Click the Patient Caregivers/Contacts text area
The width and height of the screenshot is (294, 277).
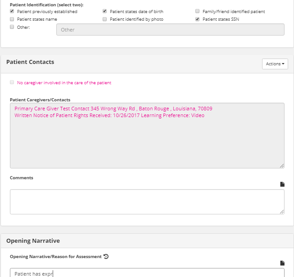[147, 140]
